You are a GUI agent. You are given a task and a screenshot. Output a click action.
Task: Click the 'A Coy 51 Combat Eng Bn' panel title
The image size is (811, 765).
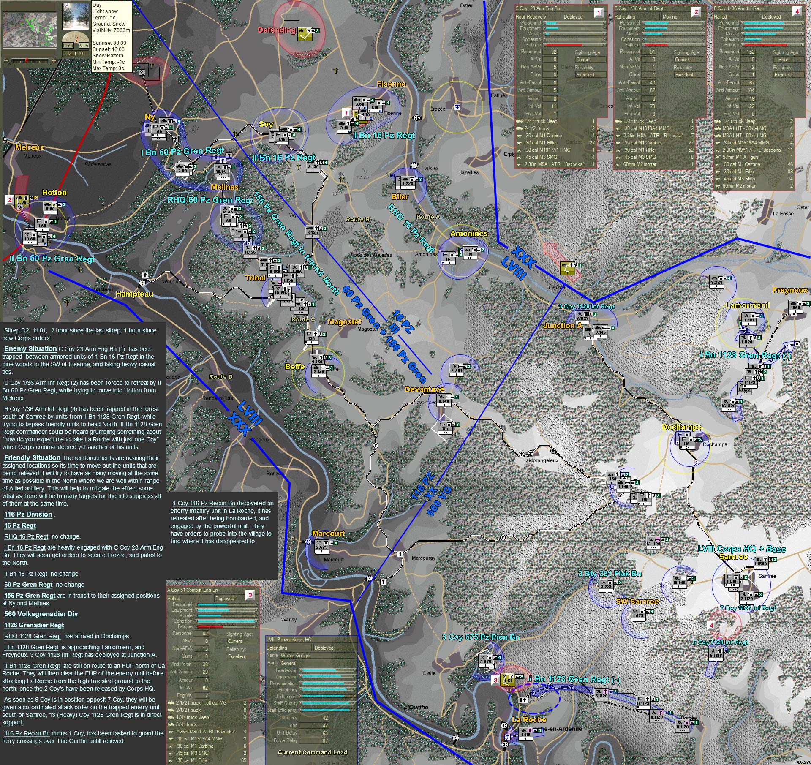coord(193,590)
